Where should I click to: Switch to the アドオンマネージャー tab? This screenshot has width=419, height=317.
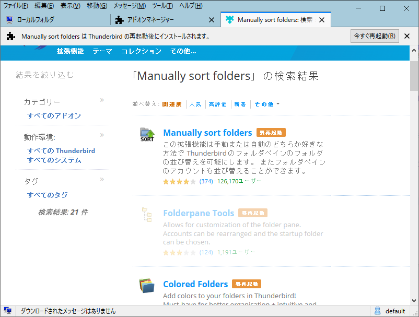click(x=165, y=20)
